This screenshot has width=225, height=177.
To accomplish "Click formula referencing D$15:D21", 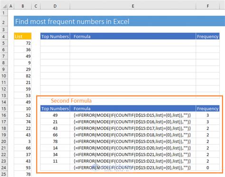I will (133, 154).
